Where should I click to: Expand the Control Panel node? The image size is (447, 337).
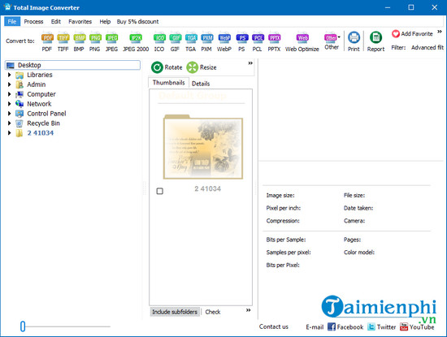(x=10, y=114)
